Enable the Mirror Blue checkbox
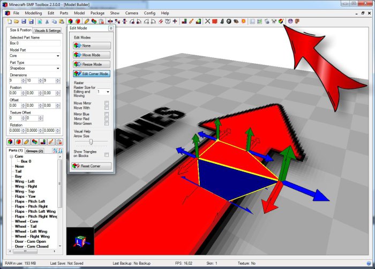The height and width of the screenshot is (269, 375). coord(107,114)
